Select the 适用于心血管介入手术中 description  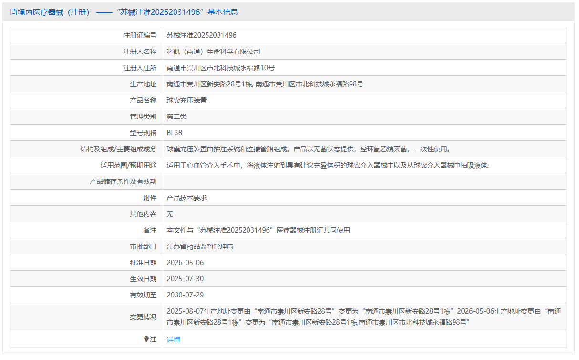click(329, 165)
